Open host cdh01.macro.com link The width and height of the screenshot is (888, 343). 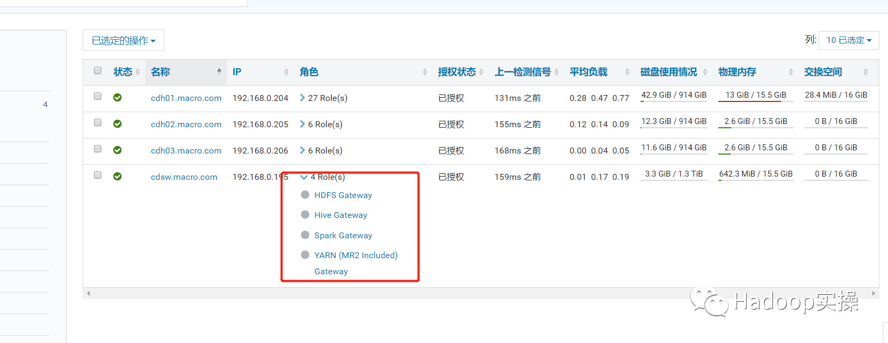(x=186, y=98)
